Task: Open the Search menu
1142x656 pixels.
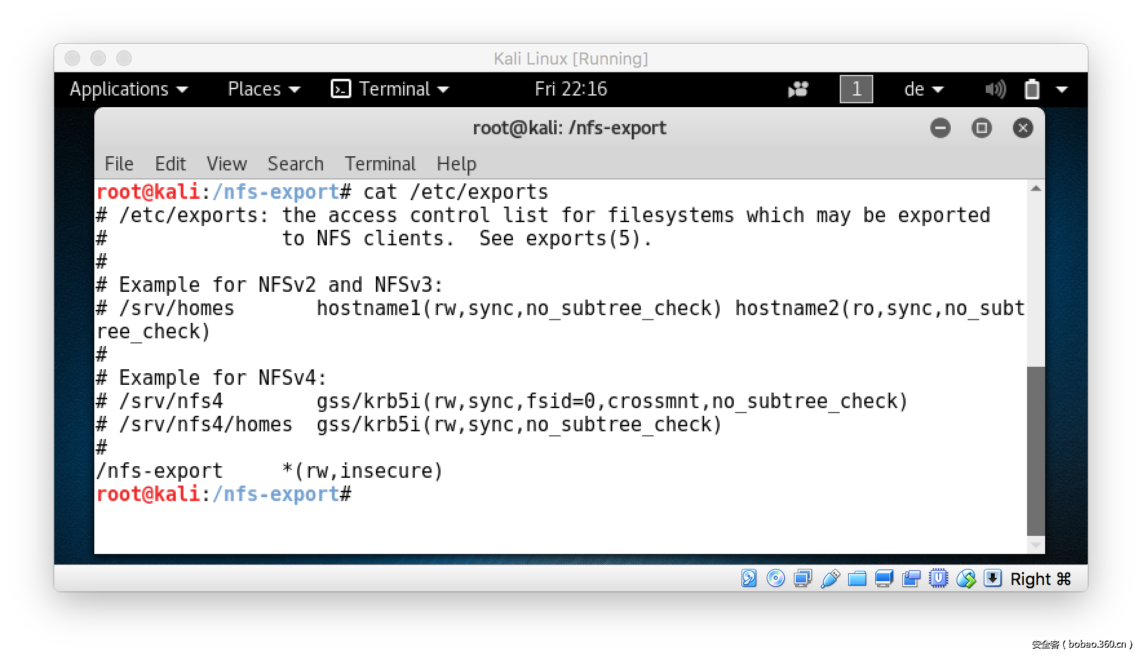Action: point(296,164)
